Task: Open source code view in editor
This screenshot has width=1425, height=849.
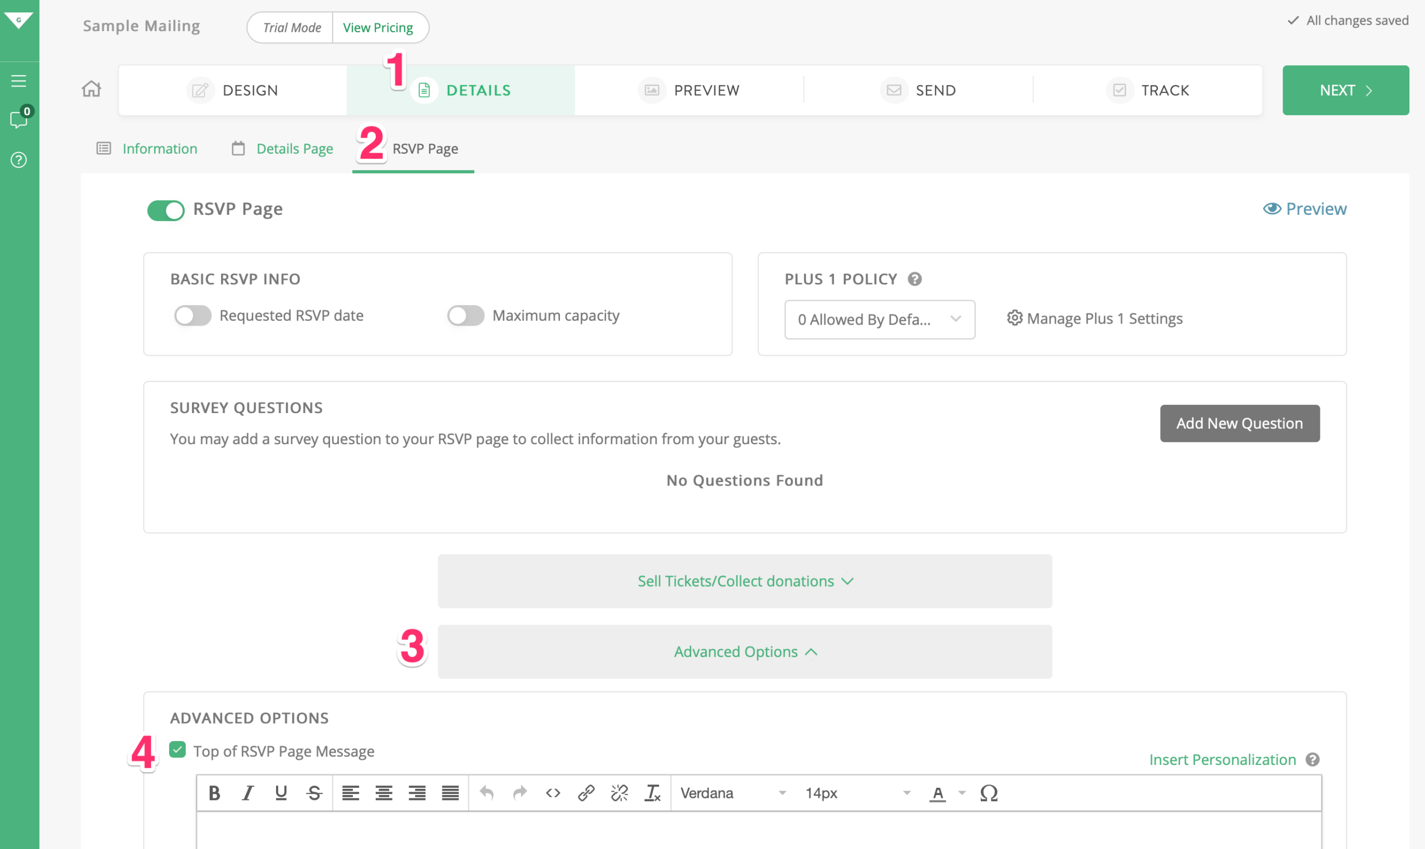Action: click(553, 793)
